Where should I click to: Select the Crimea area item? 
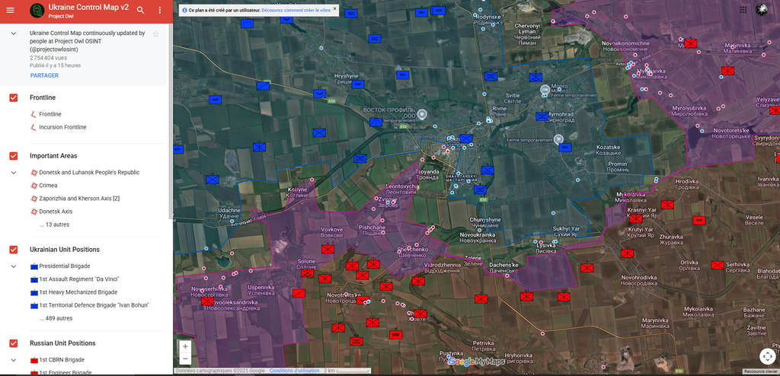(x=48, y=185)
